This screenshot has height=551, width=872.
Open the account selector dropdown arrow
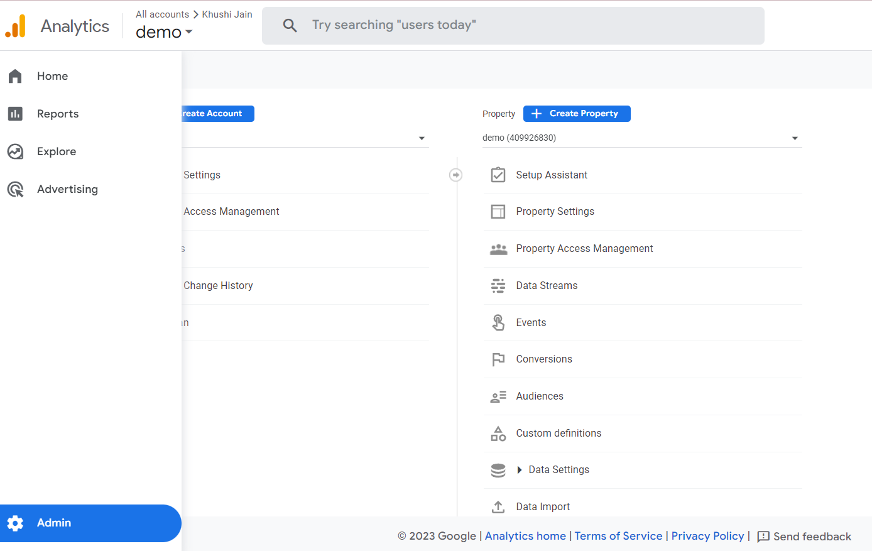422,138
